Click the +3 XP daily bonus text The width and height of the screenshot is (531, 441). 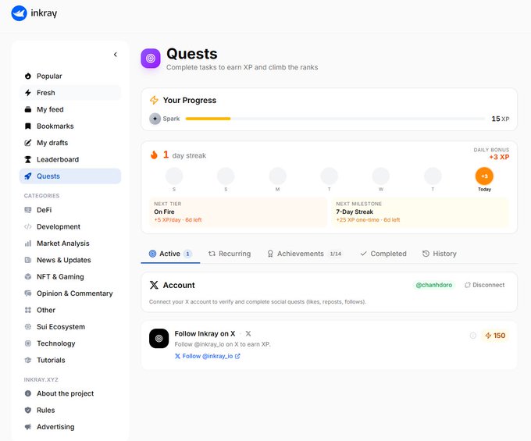(499, 157)
